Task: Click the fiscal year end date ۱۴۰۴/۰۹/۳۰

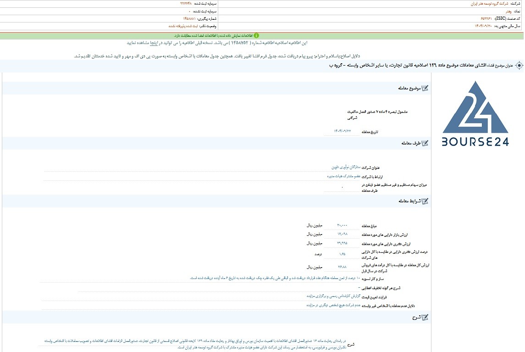Action: pos(483,26)
